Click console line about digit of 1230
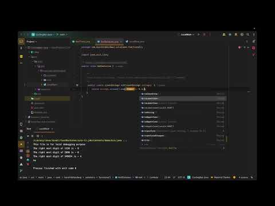Screen dimensions: 275x206 coord(56,148)
